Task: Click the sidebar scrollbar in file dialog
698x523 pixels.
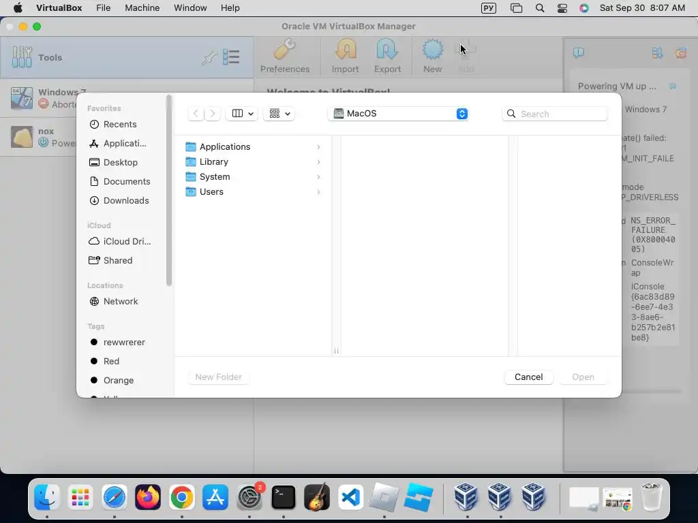Action: pos(169,191)
